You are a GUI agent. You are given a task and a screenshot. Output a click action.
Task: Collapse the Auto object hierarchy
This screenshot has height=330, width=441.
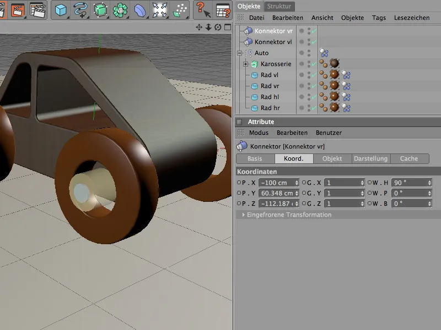240,53
